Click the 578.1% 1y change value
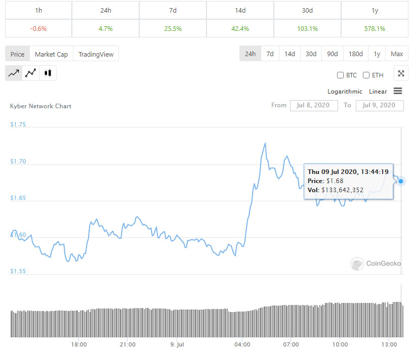The width and height of the screenshot is (413, 352). click(x=375, y=28)
